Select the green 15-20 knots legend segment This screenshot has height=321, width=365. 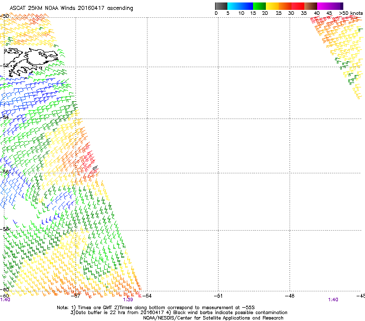point(259,6)
